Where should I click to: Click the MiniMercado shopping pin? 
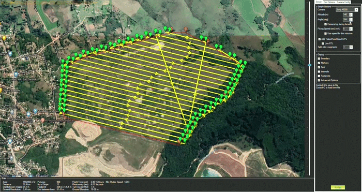coord(35,111)
